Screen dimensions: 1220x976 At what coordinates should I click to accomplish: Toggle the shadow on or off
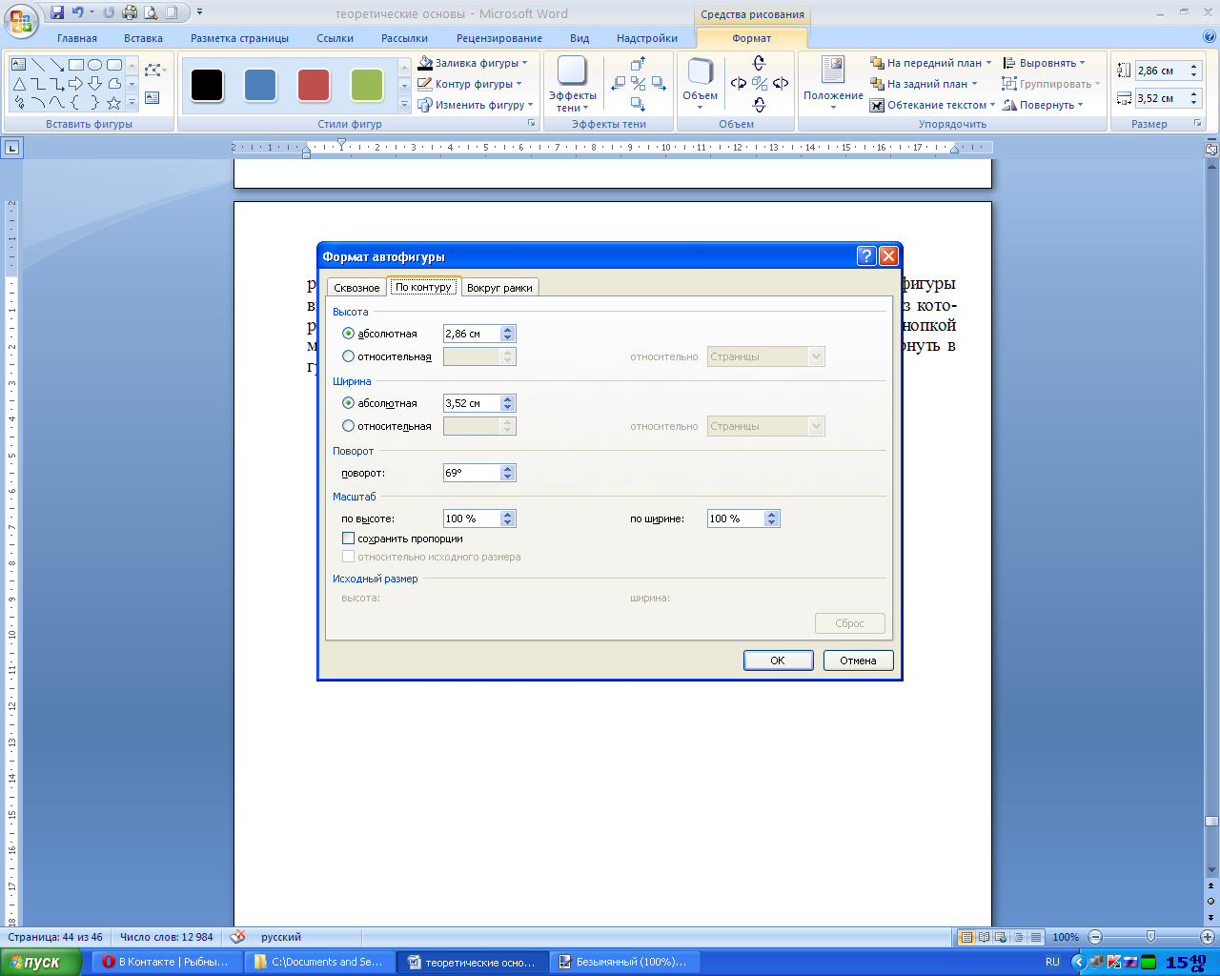pyautogui.click(x=639, y=83)
